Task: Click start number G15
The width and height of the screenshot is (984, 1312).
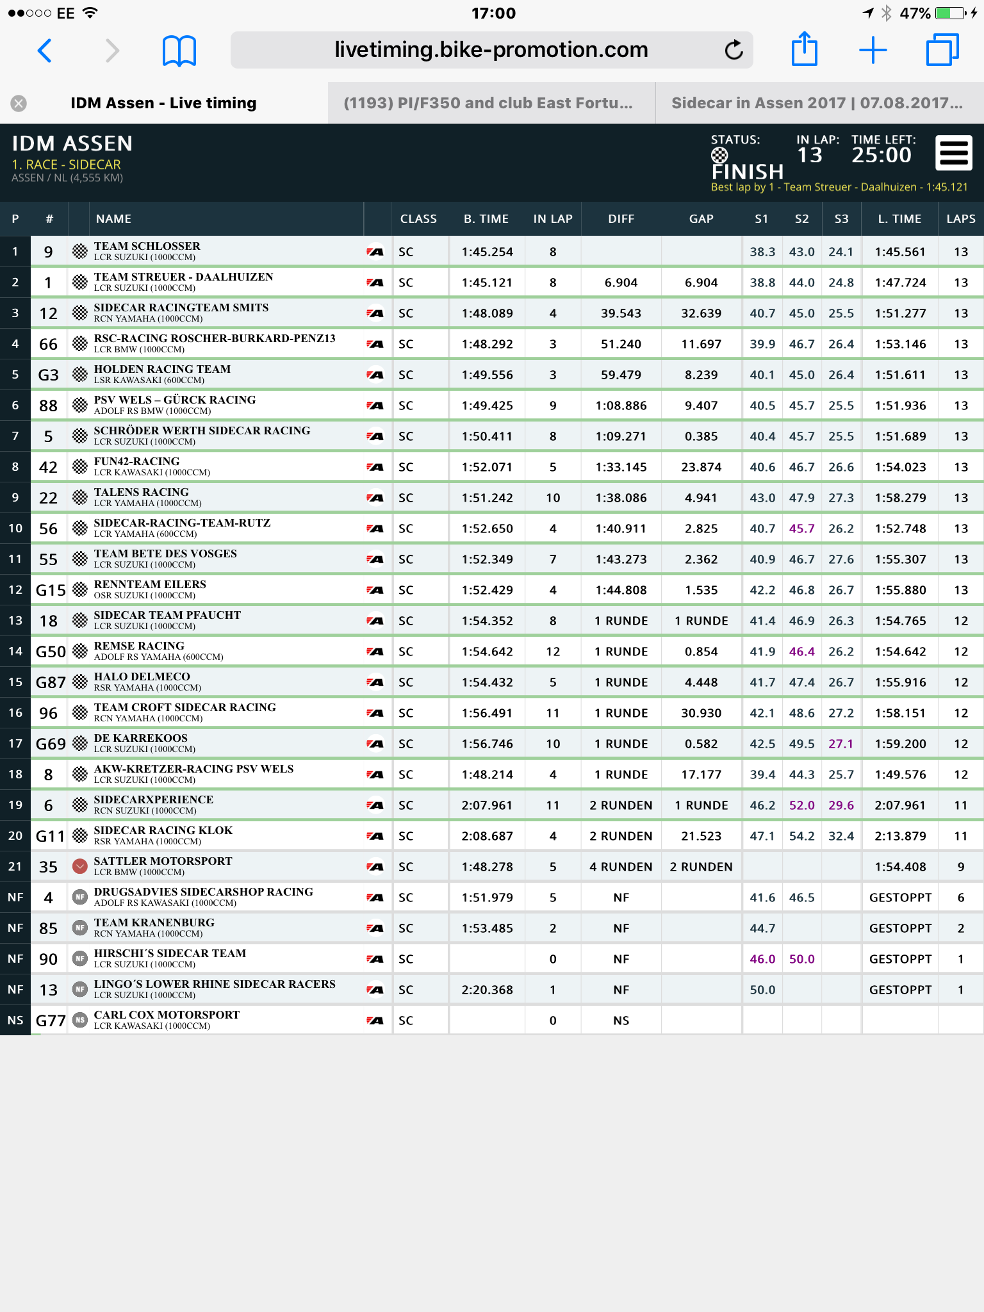Action: click(x=51, y=590)
